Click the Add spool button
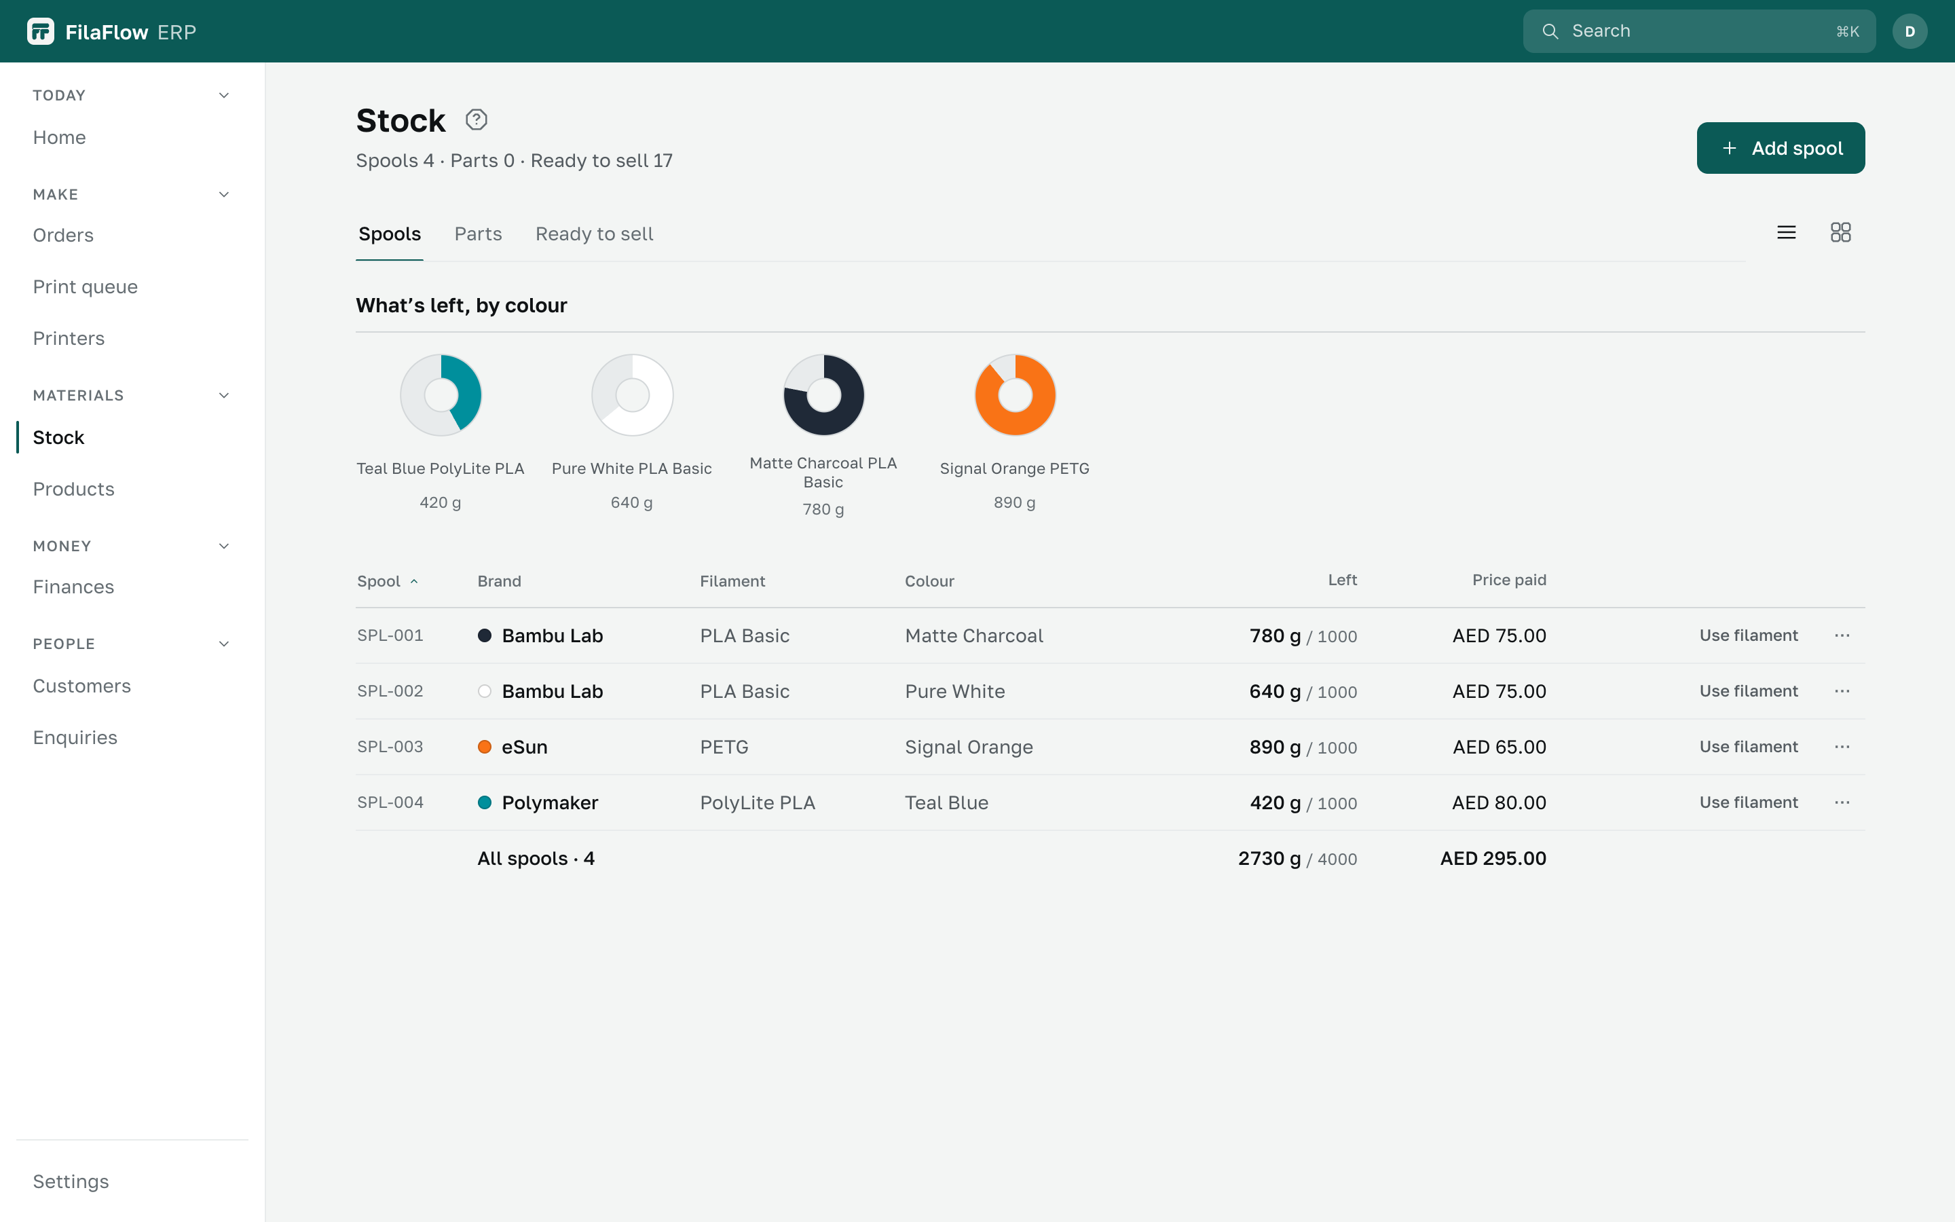This screenshot has width=1955, height=1222. tap(1781, 148)
